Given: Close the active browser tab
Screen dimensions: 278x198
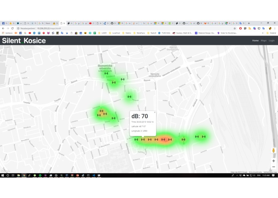Looking at the screenshot, I should 64,23.
